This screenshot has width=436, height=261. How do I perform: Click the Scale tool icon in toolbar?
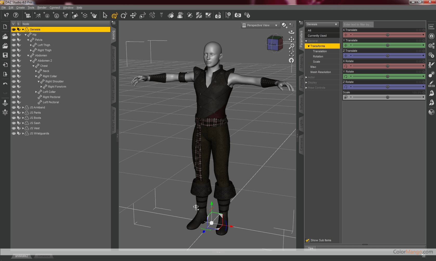[x=142, y=16]
